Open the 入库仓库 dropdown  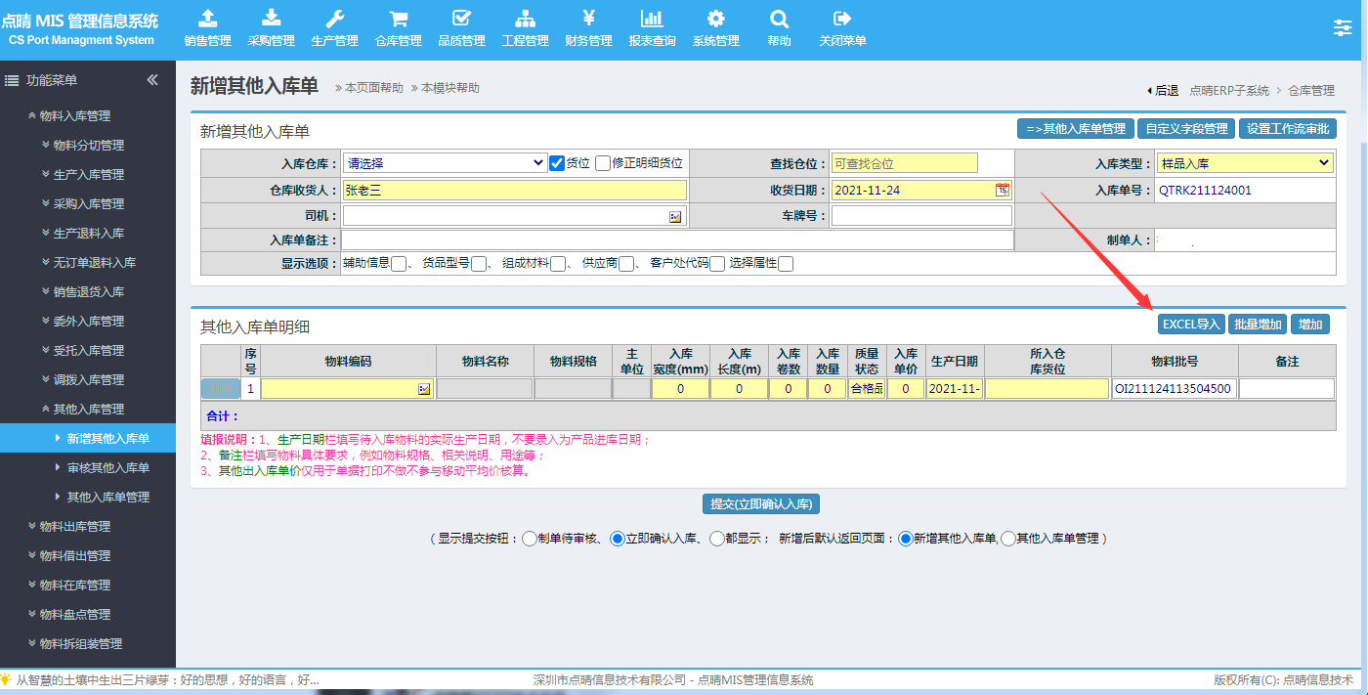point(445,163)
